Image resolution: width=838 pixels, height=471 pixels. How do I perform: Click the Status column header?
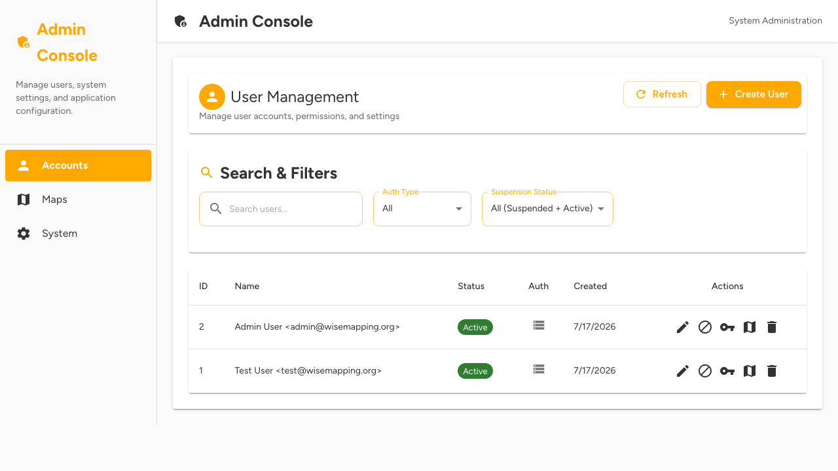point(471,286)
